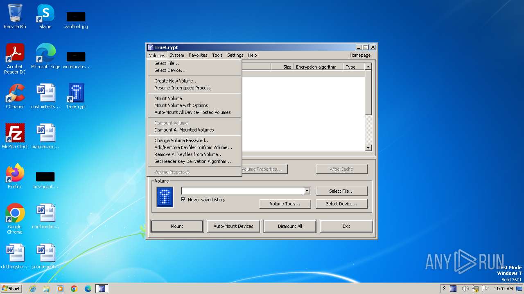Image resolution: width=524 pixels, height=294 pixels.
Task: Open Edge from the taskbar
Action: coord(88,289)
